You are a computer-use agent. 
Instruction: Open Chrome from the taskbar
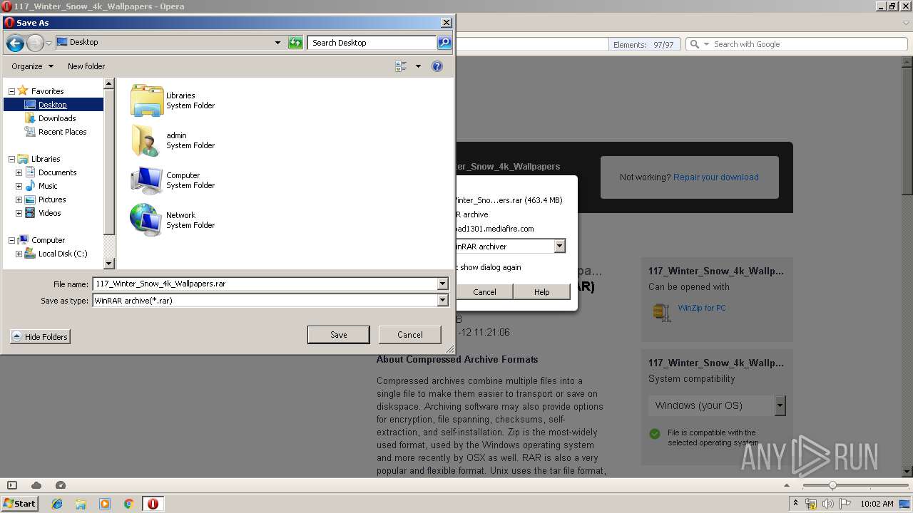(129, 504)
